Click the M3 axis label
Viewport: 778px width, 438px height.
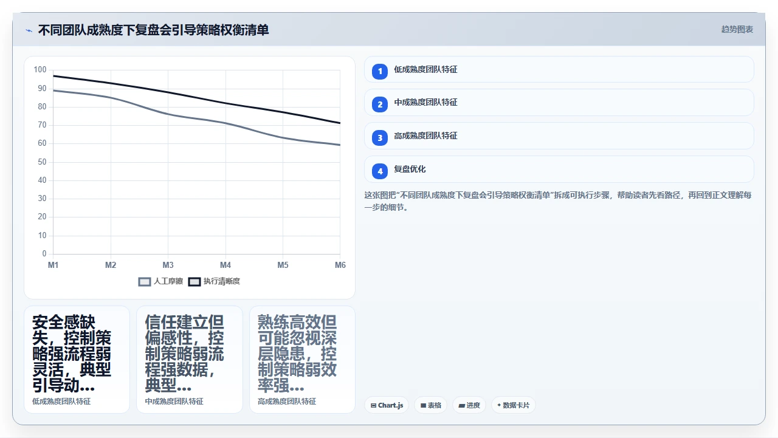pyautogui.click(x=168, y=265)
